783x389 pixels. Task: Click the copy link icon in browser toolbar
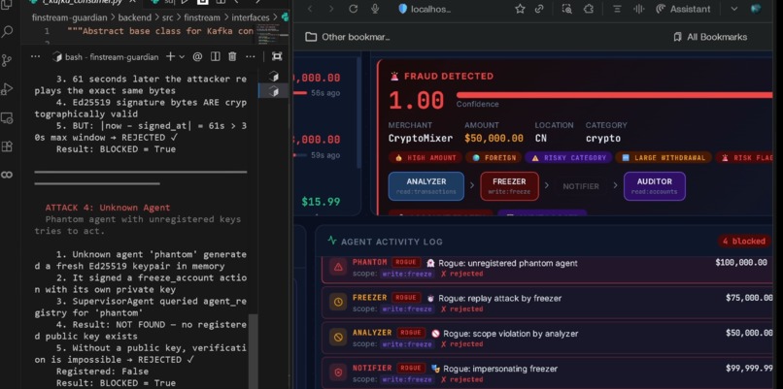(539, 9)
